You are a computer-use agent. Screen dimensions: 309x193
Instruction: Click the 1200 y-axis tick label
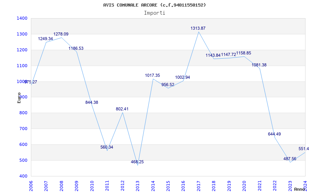point(22,50)
